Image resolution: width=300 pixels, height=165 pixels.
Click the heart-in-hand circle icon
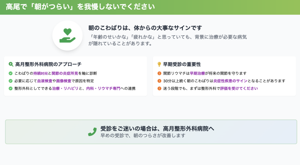click(67, 35)
